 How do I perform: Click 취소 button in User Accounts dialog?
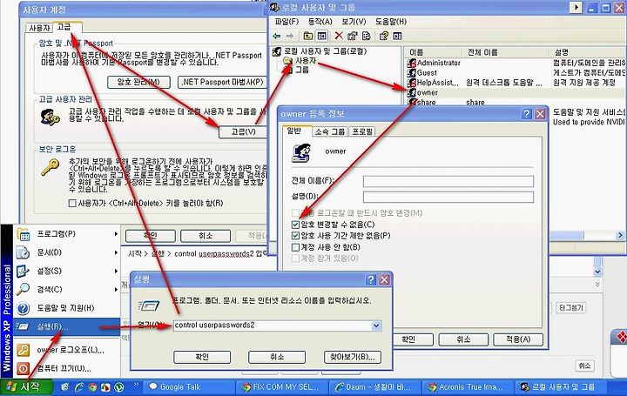pyautogui.click(x=206, y=236)
